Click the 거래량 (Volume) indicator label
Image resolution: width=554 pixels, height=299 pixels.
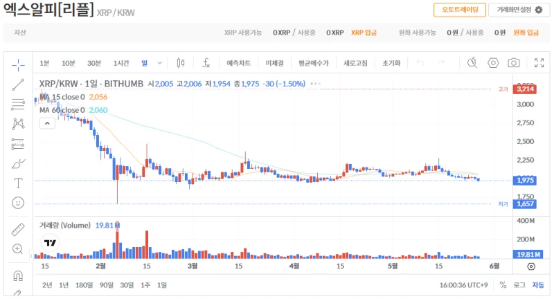pyautogui.click(x=65, y=225)
